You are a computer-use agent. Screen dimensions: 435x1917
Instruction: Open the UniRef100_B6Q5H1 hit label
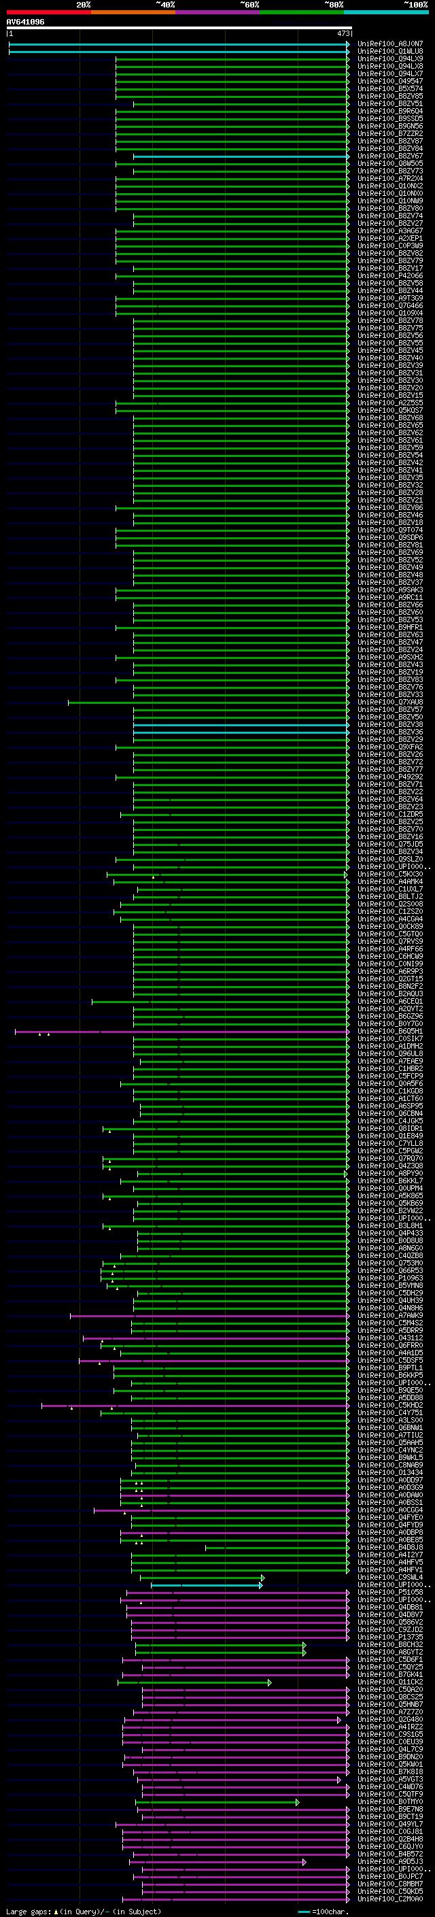pyautogui.click(x=390, y=1032)
